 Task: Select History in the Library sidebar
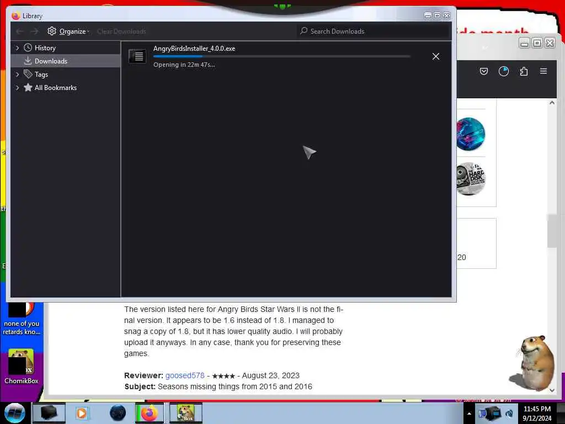point(45,47)
